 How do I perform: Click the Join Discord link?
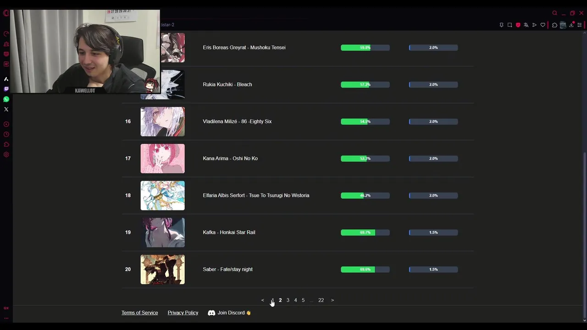pyautogui.click(x=234, y=313)
